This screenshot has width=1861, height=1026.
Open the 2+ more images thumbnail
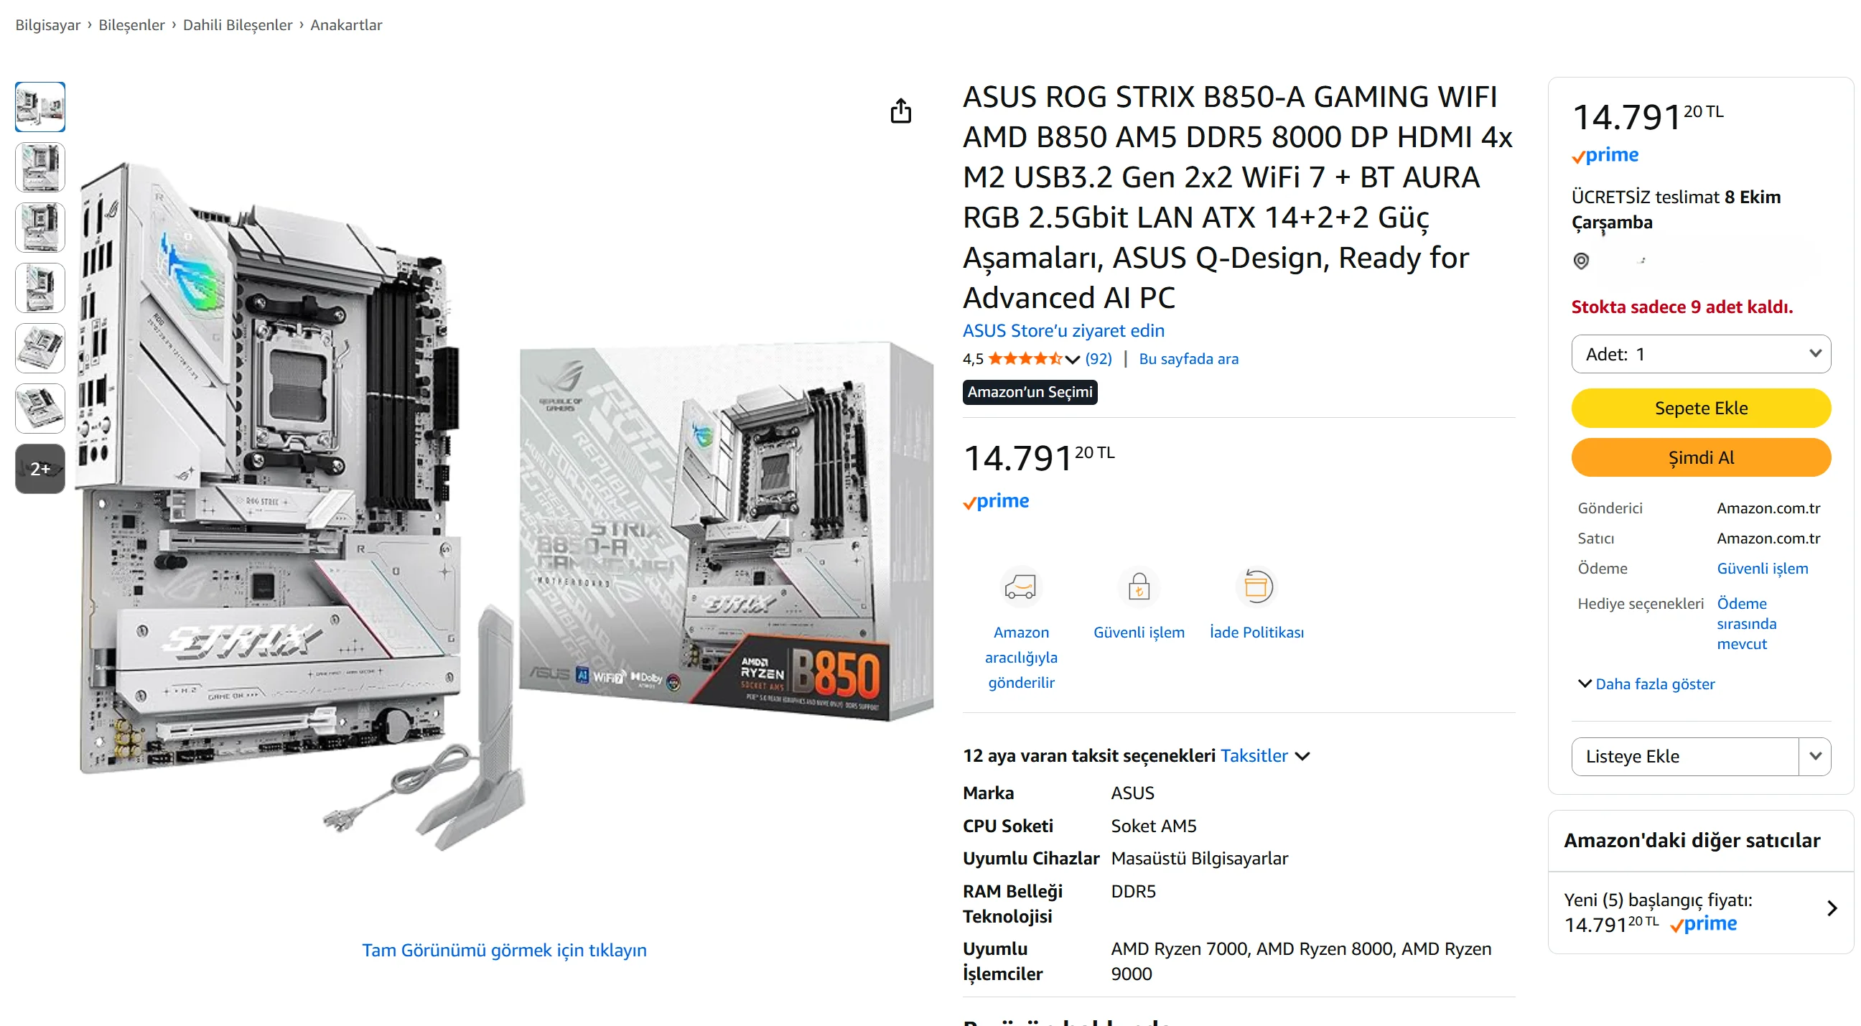pos(39,469)
